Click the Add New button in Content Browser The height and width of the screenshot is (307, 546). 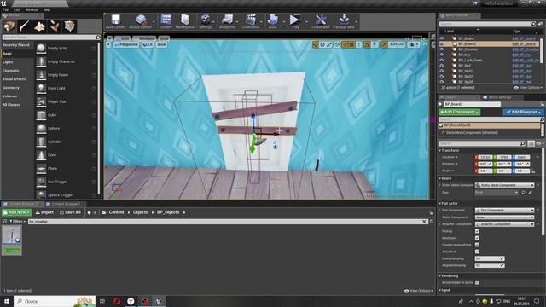click(x=17, y=212)
